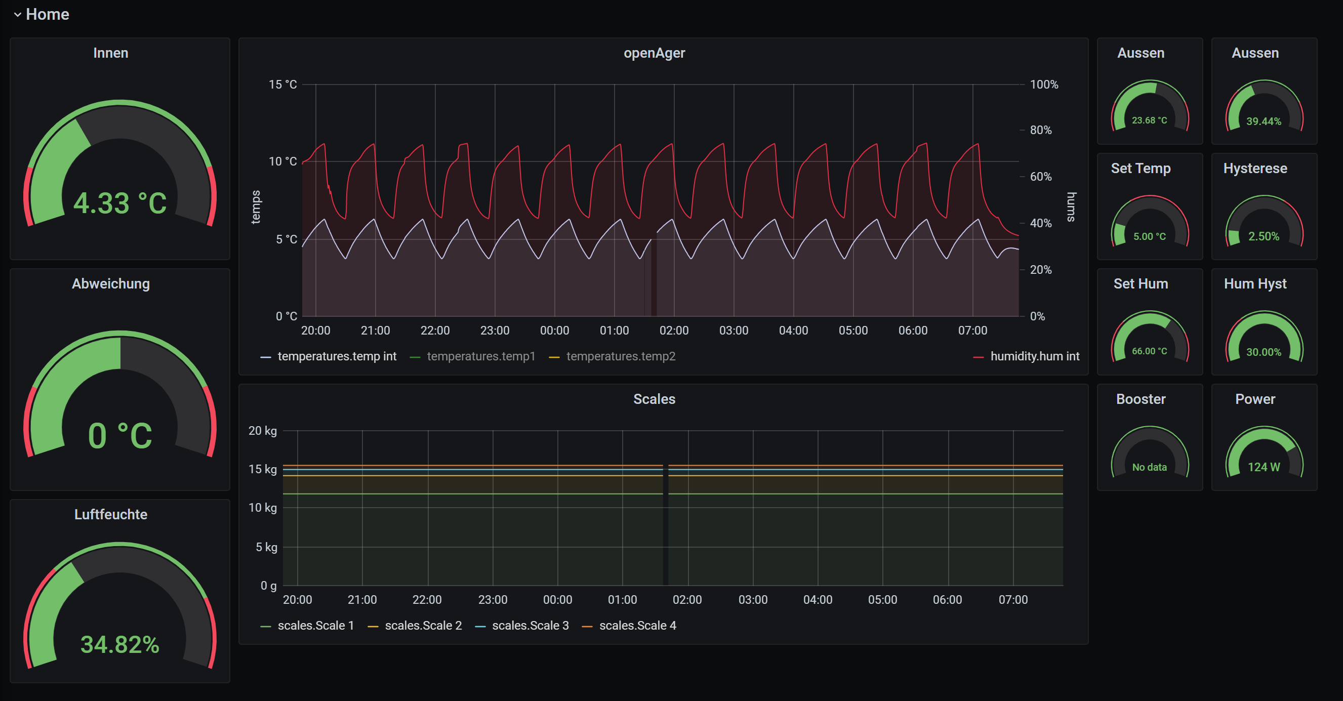Screen dimensions: 1343x701
Task: Toggle temperatures.temp int series in legend
Action: point(336,356)
